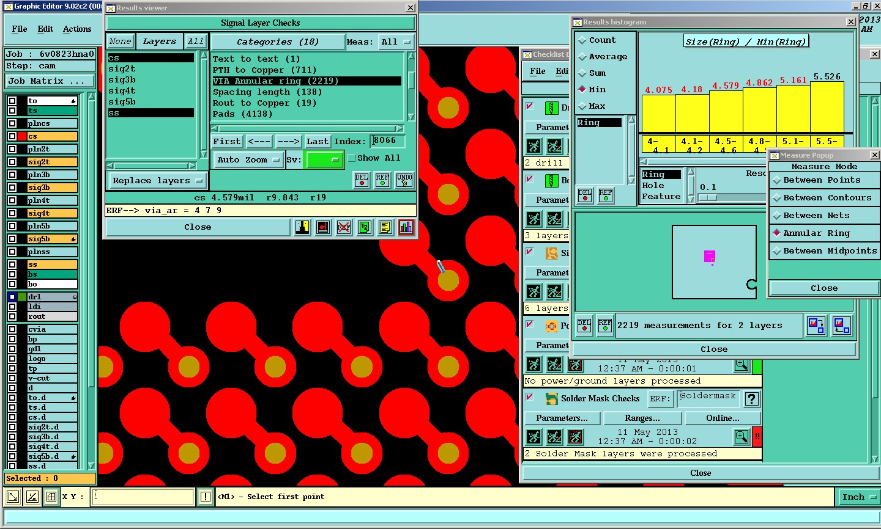Click the question mark icon in Solder Mask Checks
The image size is (881, 529).
pyautogui.click(x=752, y=399)
